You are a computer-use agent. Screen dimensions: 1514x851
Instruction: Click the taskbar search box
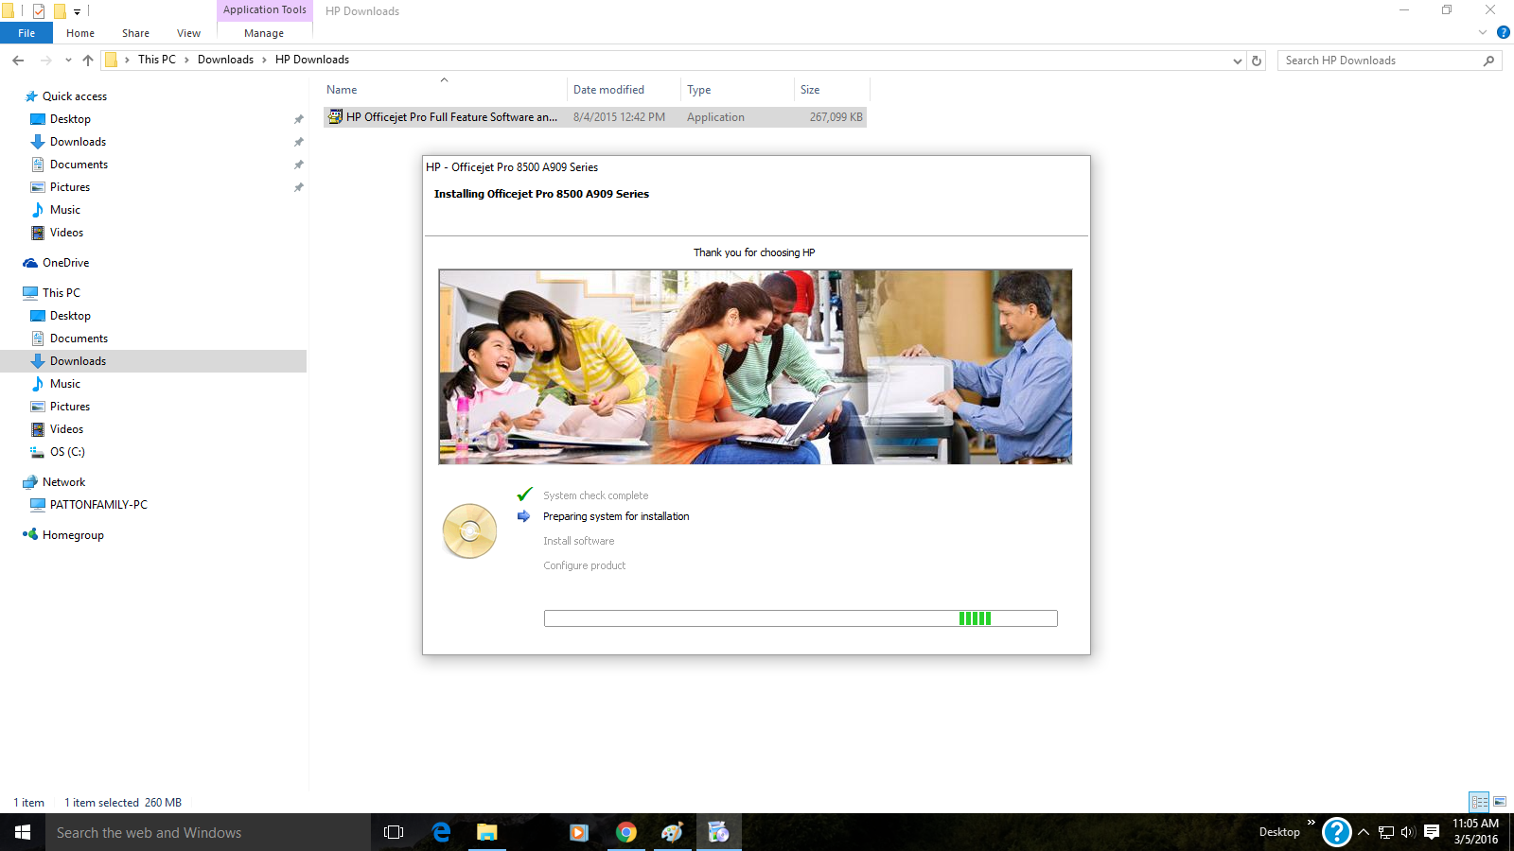click(x=208, y=832)
